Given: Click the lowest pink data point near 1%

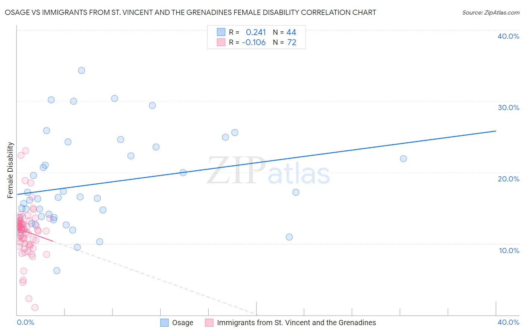Looking at the screenshot, I should (x=35, y=308).
